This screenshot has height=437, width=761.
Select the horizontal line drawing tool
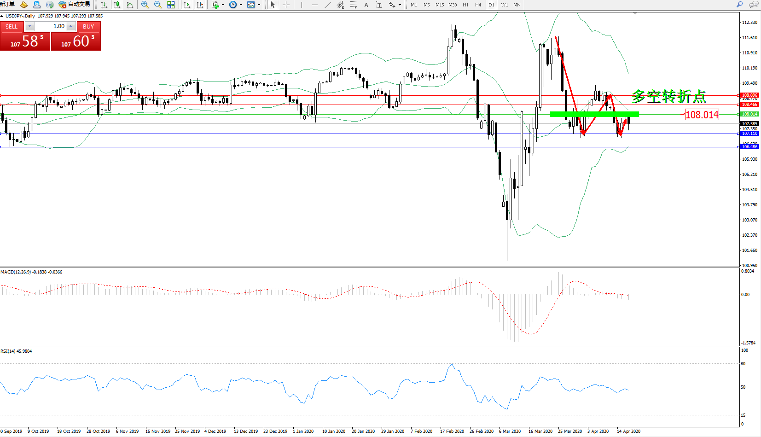coord(314,5)
